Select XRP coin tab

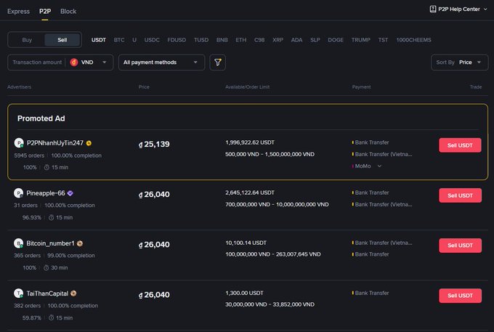click(278, 40)
